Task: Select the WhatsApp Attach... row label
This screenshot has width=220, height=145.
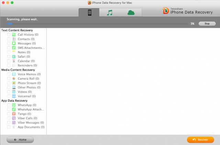Action: (31, 109)
